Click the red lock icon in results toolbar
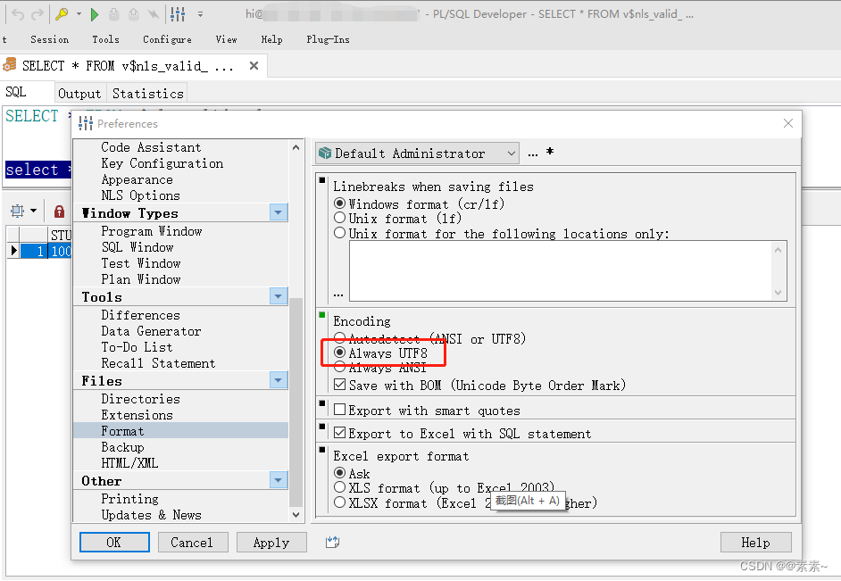This screenshot has height=581, width=841. pyautogui.click(x=59, y=212)
